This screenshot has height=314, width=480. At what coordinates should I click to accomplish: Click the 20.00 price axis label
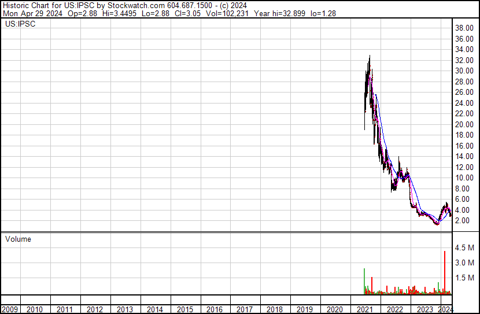[x=465, y=124]
